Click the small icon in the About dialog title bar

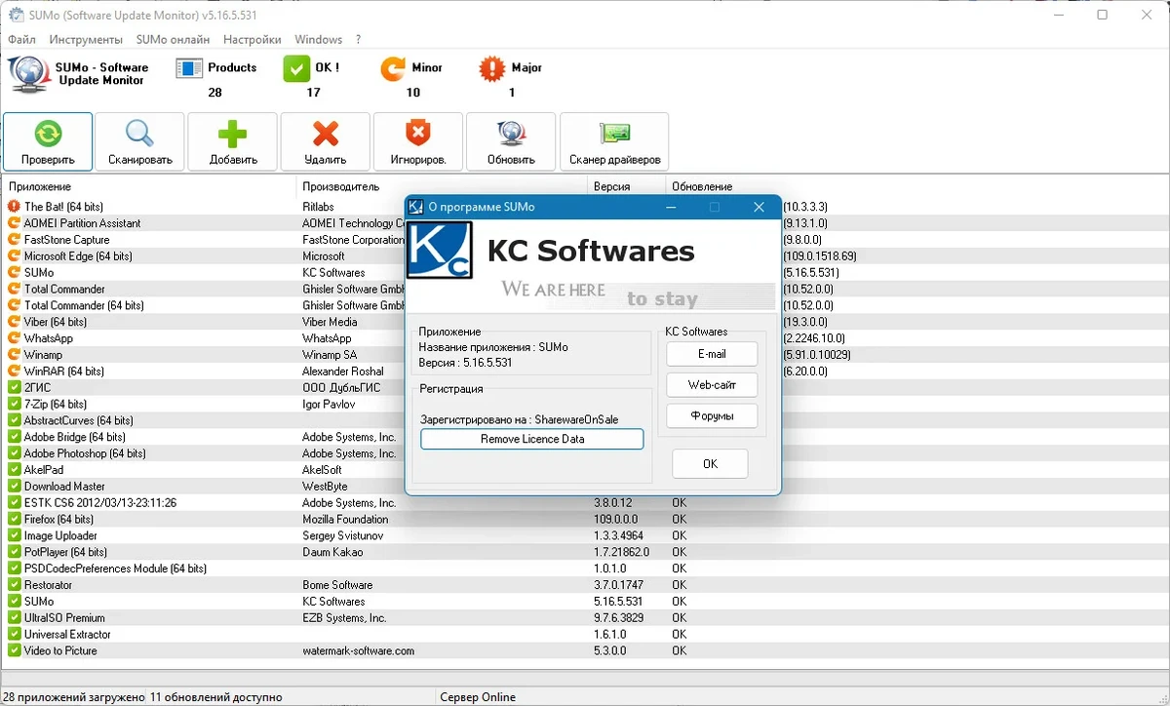(416, 207)
